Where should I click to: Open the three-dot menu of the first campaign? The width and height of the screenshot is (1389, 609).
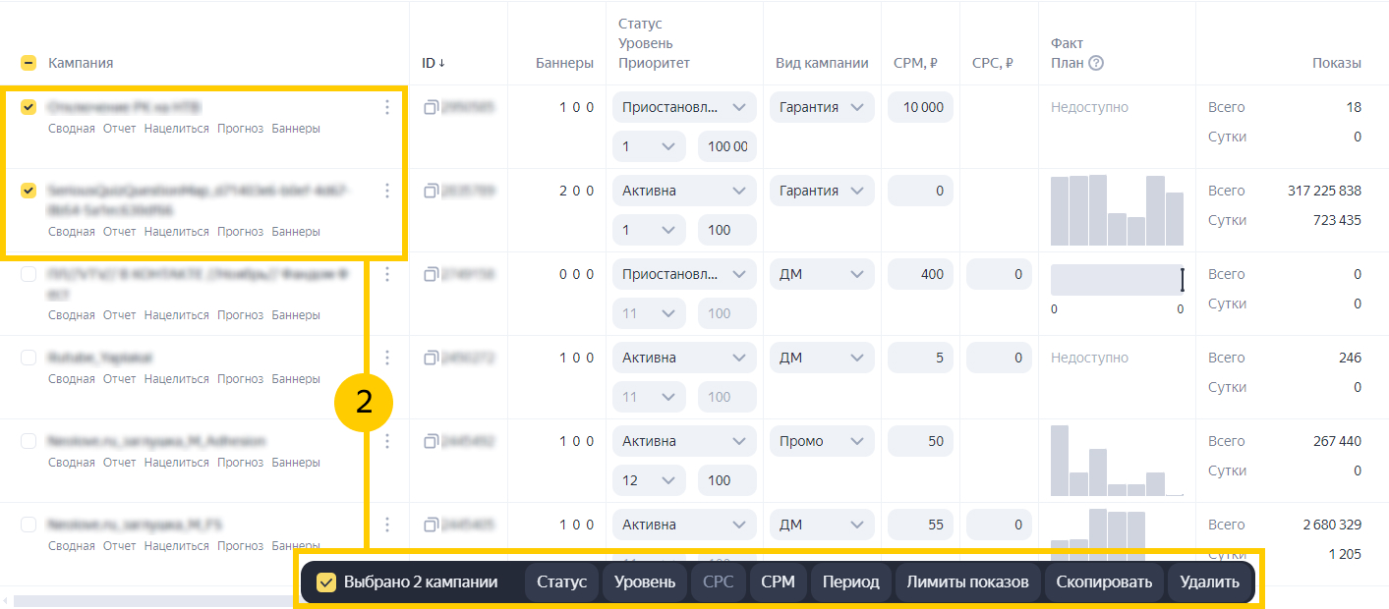(x=387, y=107)
